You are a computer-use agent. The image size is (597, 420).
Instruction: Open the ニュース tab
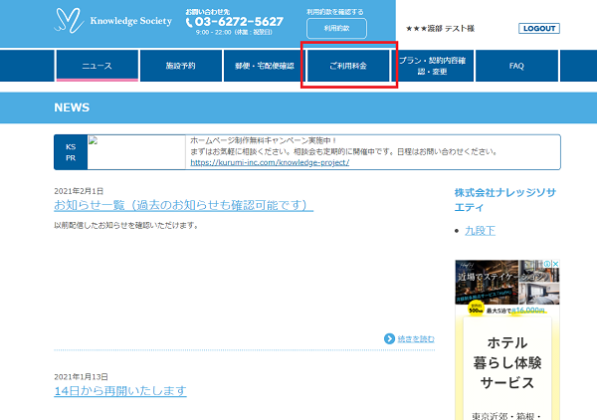97,66
